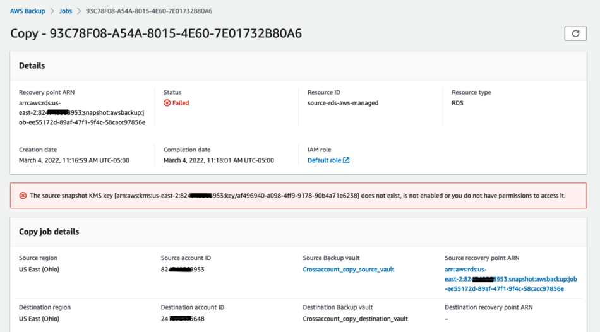Open the Source recovery point ARN link
Viewport: 600px width, 332px height.
tap(510, 279)
